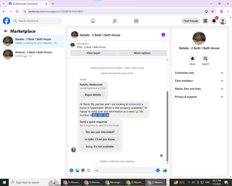The width and height of the screenshot is (232, 186).
Task: Click the listing thumbnail beside $700 listing
Action: click(x=72, y=45)
